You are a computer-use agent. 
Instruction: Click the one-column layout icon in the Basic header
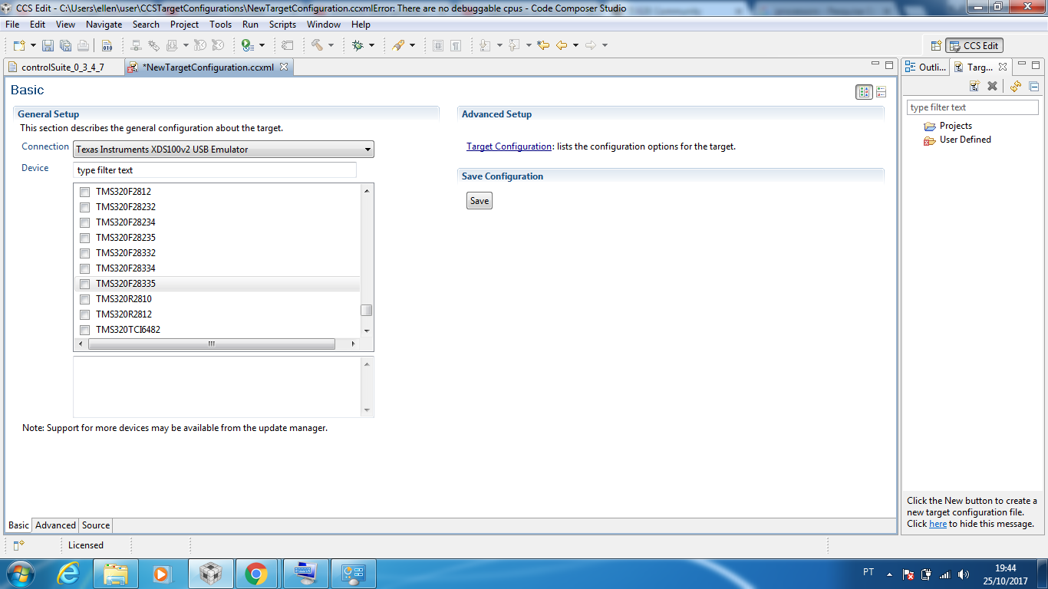881,92
